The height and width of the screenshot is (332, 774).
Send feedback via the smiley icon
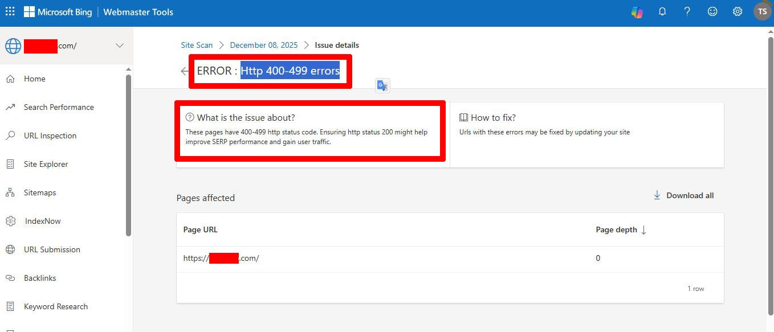point(712,11)
